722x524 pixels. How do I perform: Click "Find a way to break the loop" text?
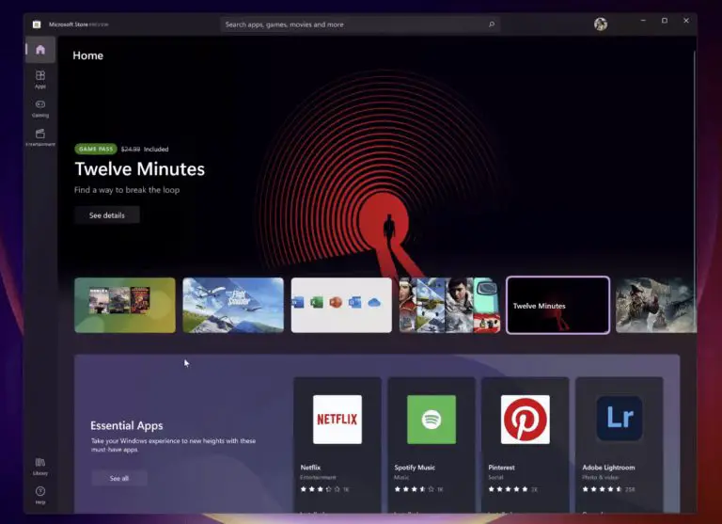coord(127,190)
